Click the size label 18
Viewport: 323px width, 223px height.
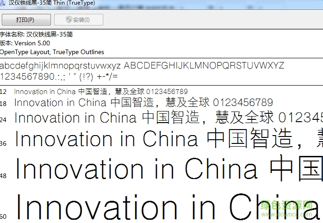[3, 103]
